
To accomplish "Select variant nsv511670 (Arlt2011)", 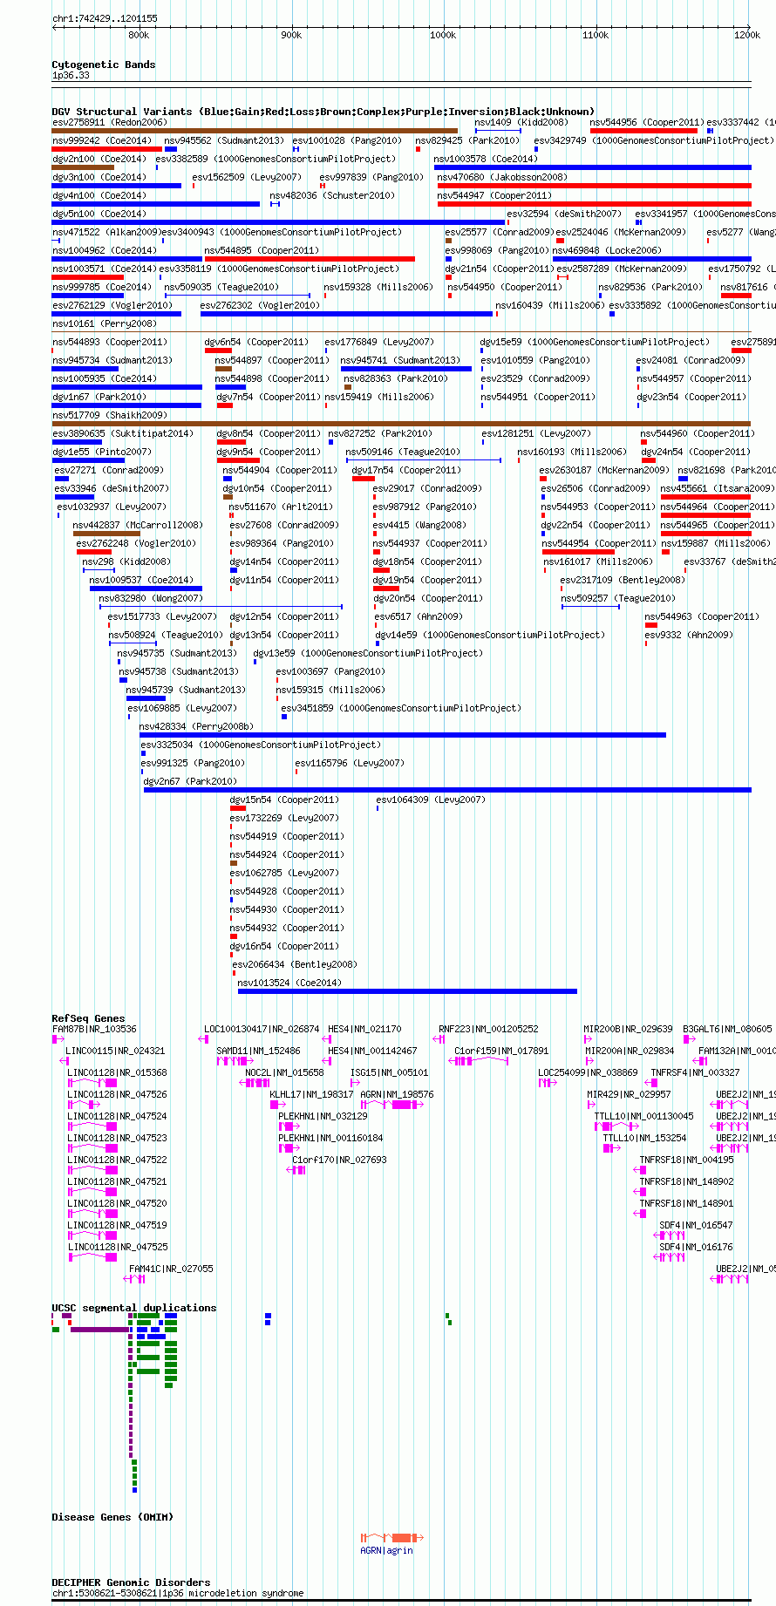I will [x=281, y=507].
